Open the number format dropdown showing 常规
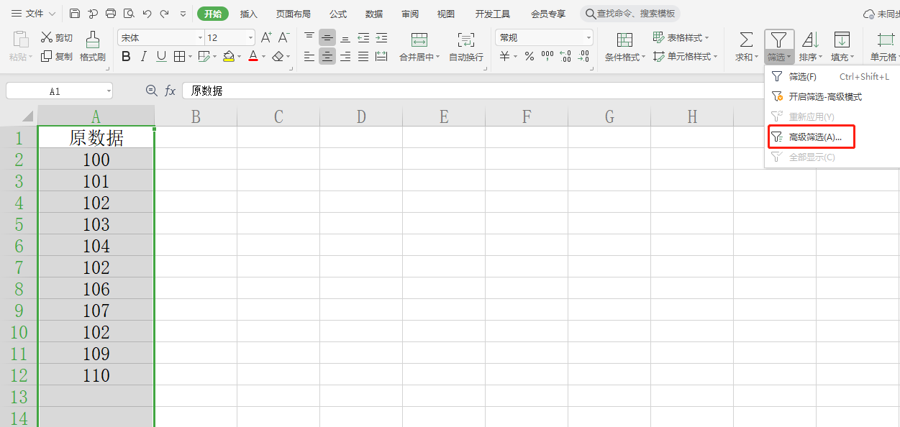 pos(588,37)
